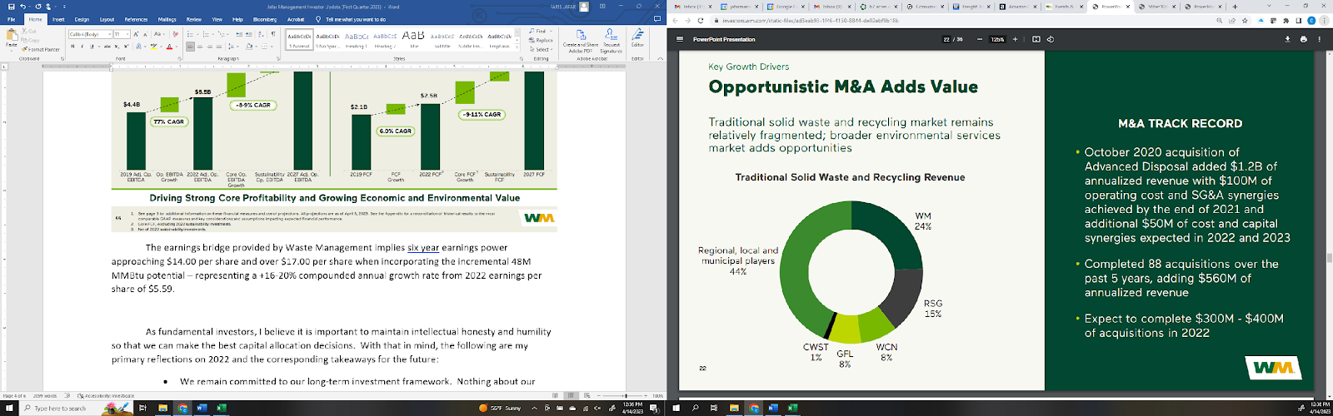Repeat last action in Word title bar
This screenshot has width=1333, height=416.
(38, 7)
